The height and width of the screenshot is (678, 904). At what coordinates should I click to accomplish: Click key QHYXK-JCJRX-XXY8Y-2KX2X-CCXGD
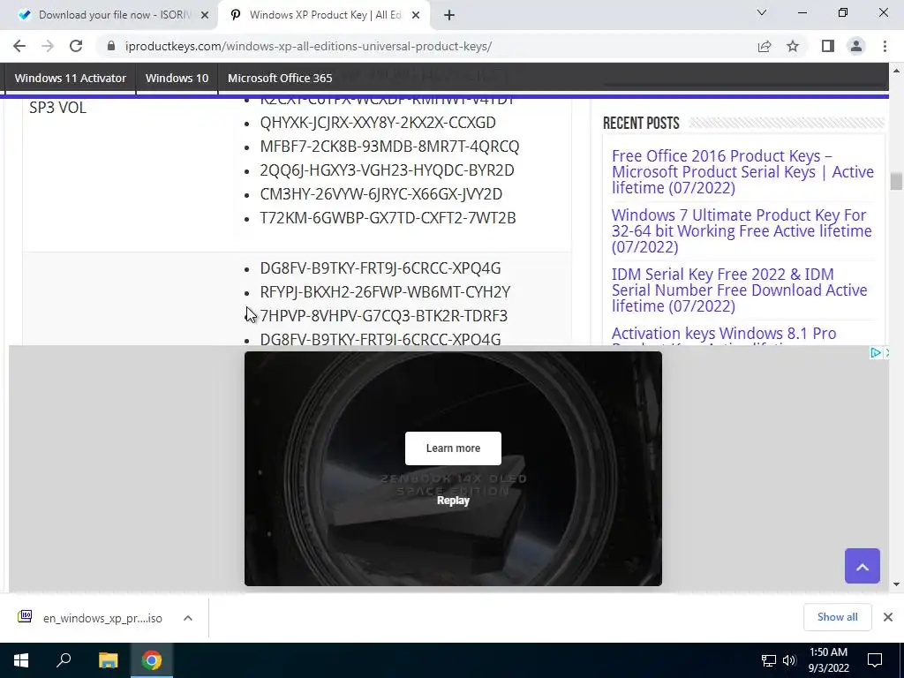[378, 123]
